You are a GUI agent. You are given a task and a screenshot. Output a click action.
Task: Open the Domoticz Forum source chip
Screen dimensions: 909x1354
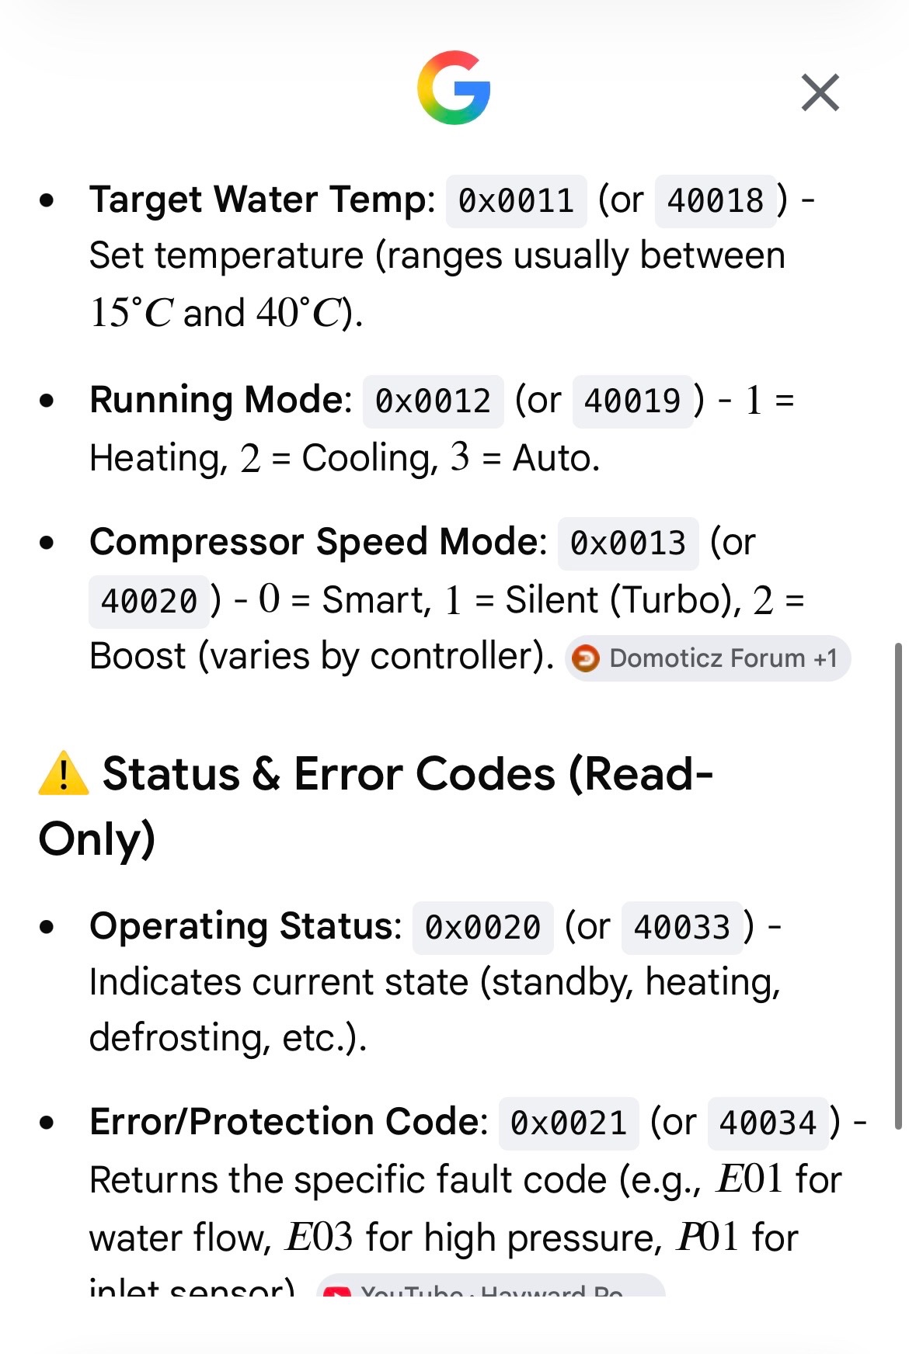708,658
